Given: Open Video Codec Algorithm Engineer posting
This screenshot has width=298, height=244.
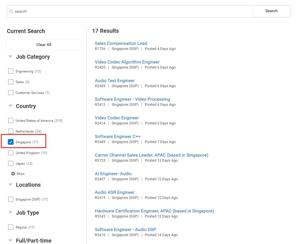Looking at the screenshot, I should point(127,62).
